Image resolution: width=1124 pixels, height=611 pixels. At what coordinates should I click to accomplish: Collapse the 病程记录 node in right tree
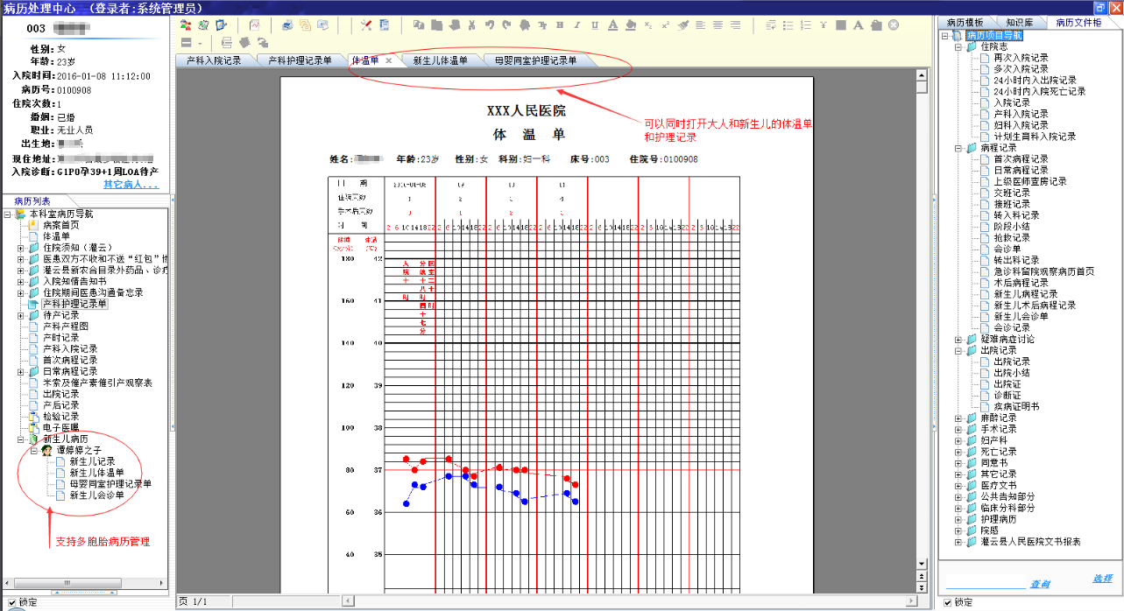click(959, 148)
